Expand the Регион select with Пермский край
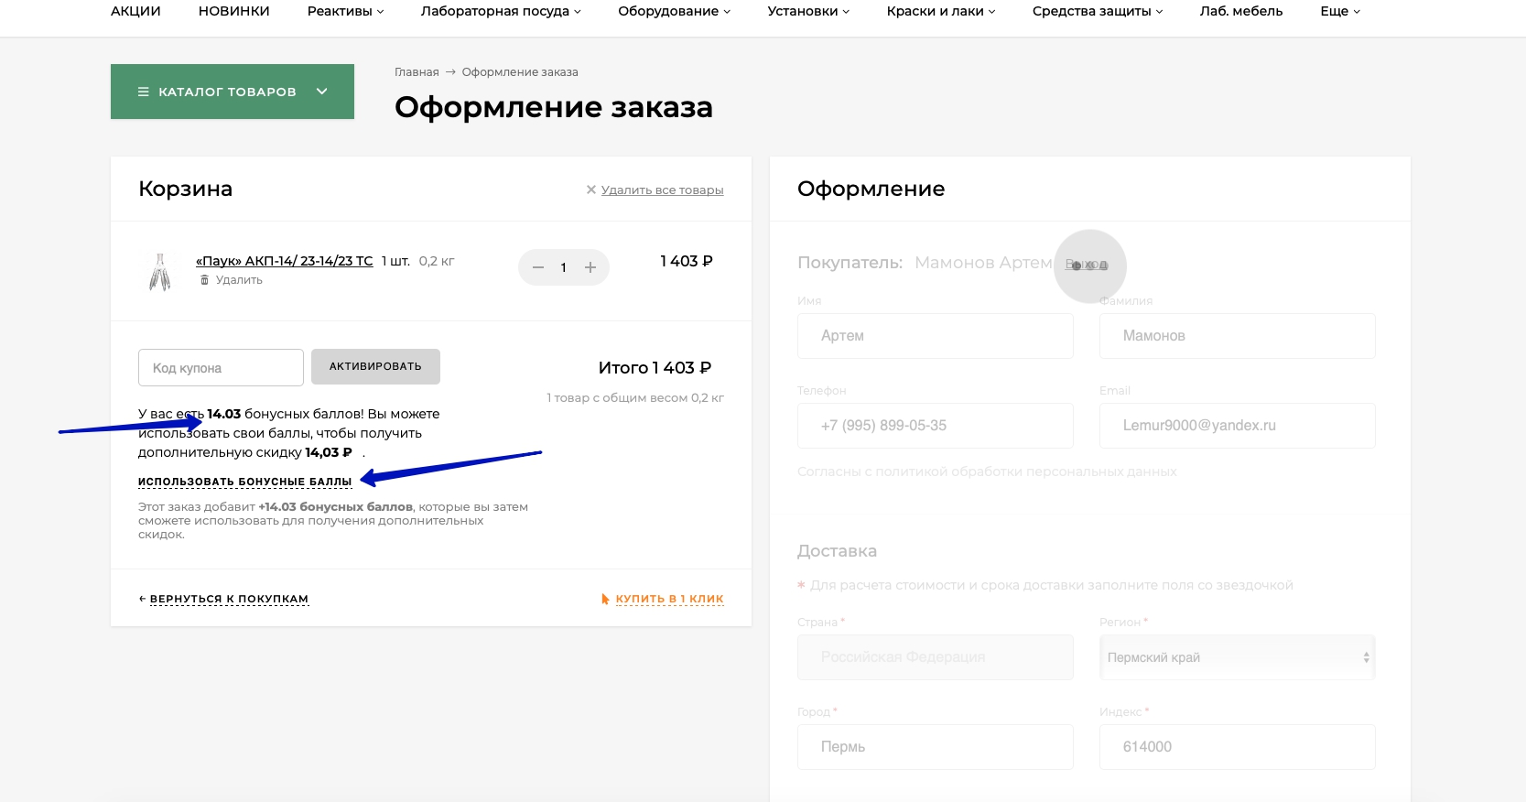This screenshot has width=1526, height=802. (x=1237, y=657)
